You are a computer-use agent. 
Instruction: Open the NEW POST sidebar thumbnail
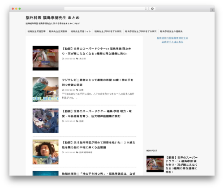click(x=155, y=164)
